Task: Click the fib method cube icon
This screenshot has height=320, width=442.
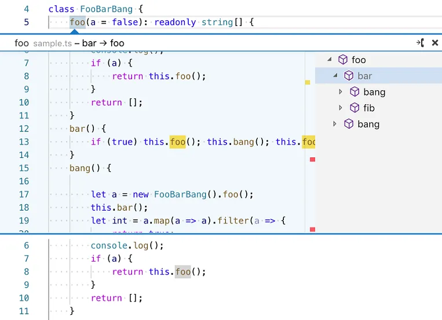Action: click(x=355, y=108)
